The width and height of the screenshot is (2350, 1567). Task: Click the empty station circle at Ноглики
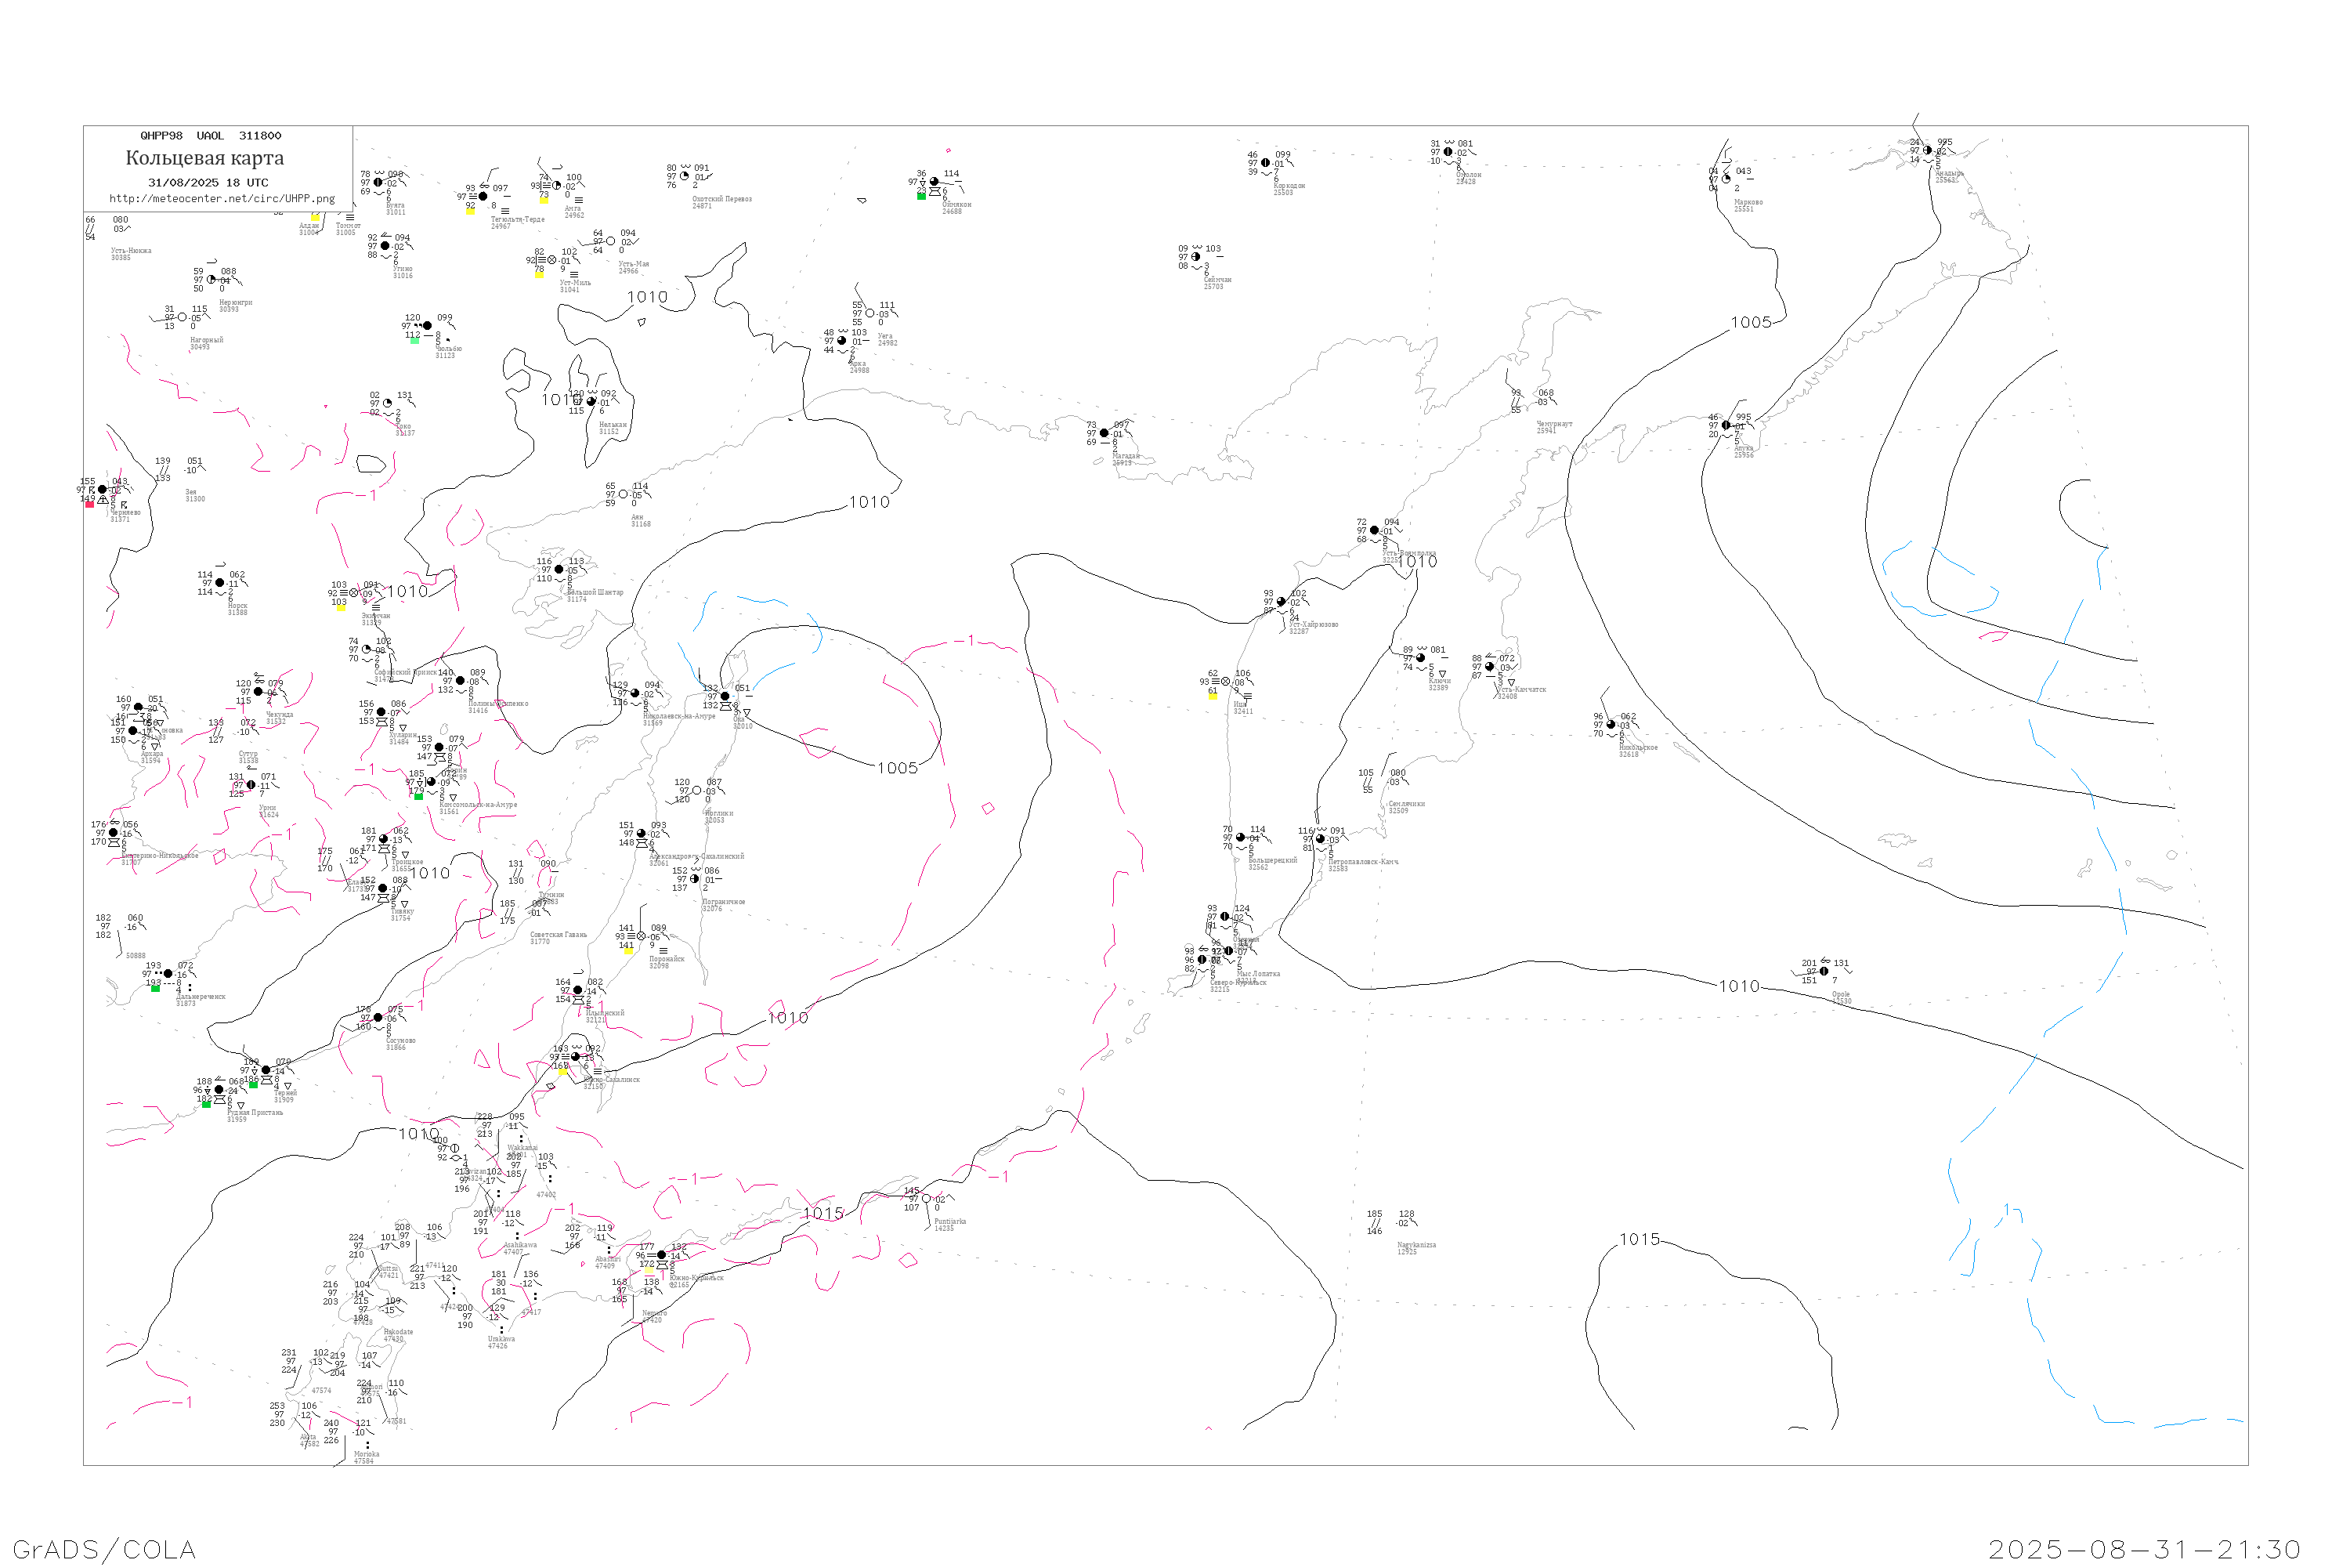[x=696, y=791]
